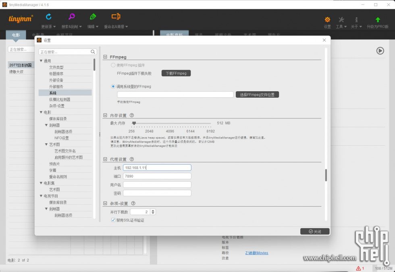Viewport: 395px width, 272px height.
Task: Click the magenta 搜索&刮削 magnifier icon
Action: coord(72,17)
